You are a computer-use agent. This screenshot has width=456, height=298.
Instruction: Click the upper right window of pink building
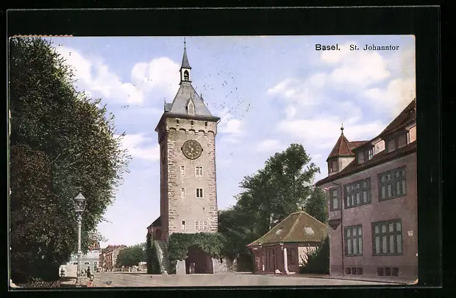coord(392,183)
